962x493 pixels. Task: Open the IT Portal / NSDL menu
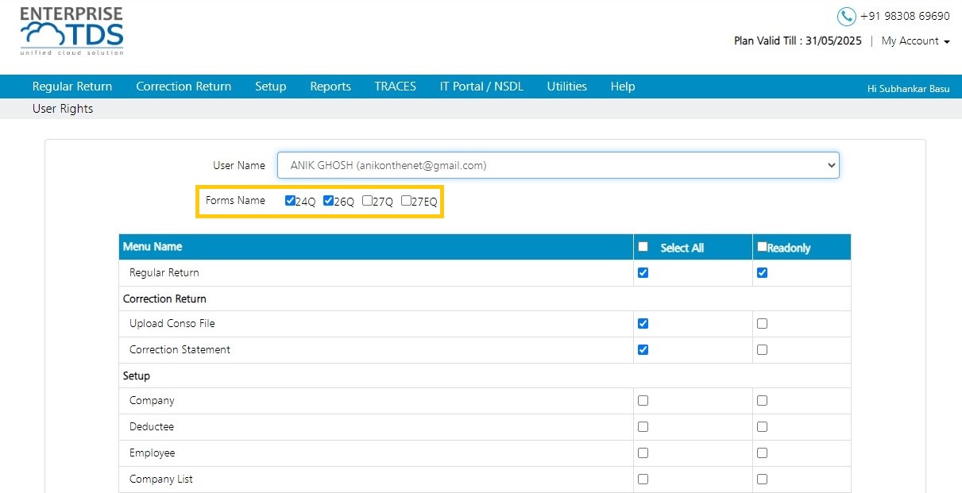[481, 87]
